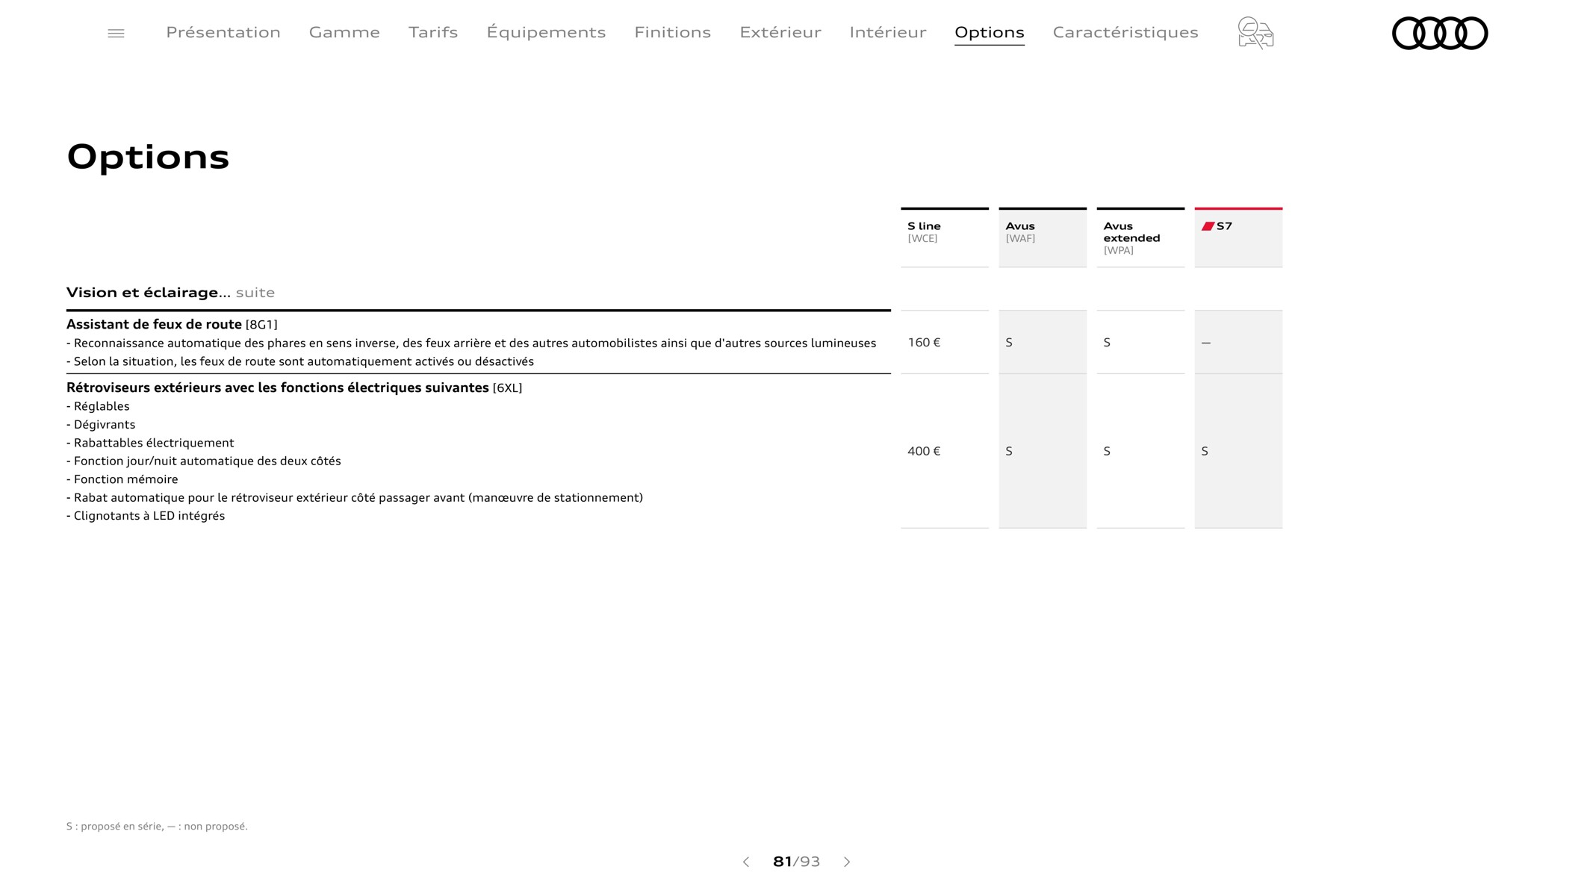Click the Avus extended [WPA] column header
The image size is (1593, 896).
[1140, 237]
